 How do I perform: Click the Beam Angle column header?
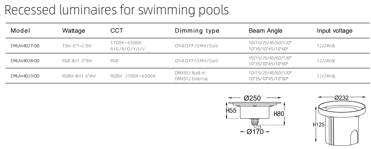266,30
